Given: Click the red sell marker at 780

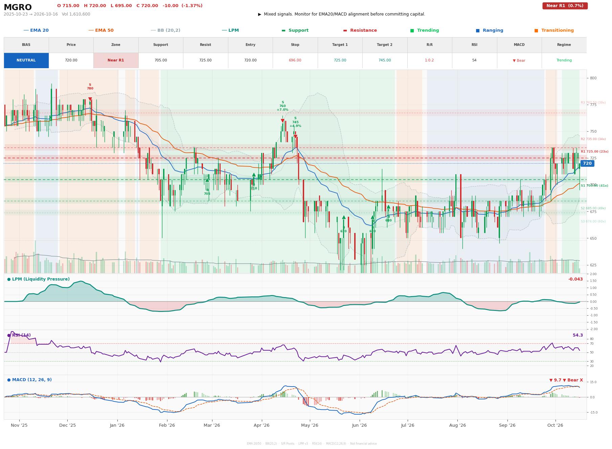Looking at the screenshot, I should pyautogui.click(x=90, y=99).
